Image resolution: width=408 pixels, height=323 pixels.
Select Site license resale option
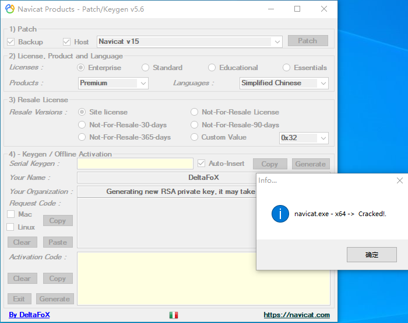coord(82,112)
